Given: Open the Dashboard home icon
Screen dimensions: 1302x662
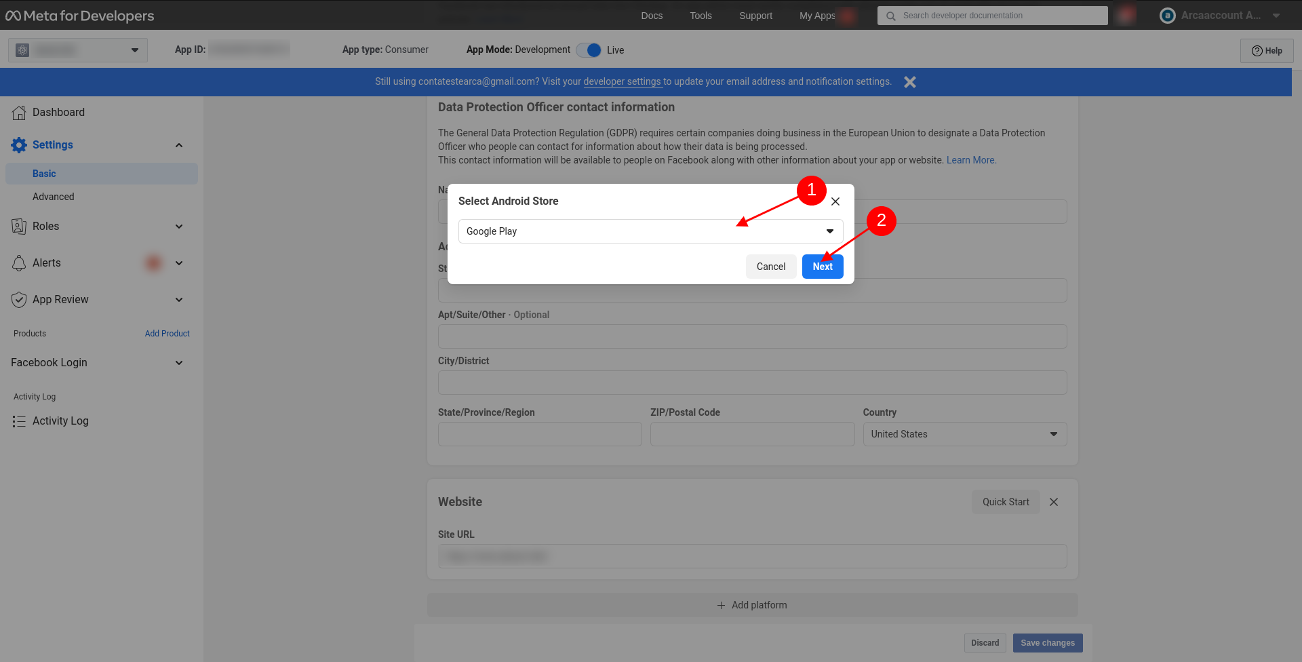Looking at the screenshot, I should 19,113.
